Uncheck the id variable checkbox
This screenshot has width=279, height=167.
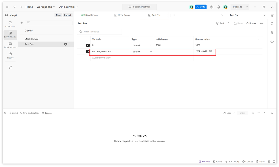[x=88, y=45]
